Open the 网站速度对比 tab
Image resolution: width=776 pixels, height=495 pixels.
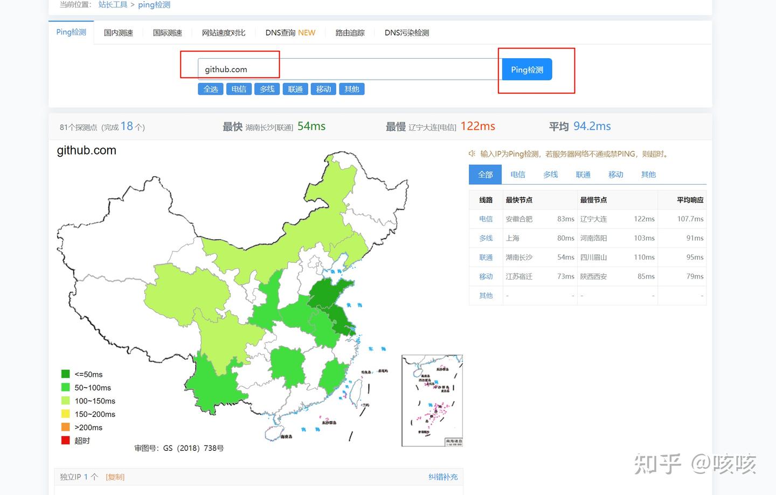point(224,33)
